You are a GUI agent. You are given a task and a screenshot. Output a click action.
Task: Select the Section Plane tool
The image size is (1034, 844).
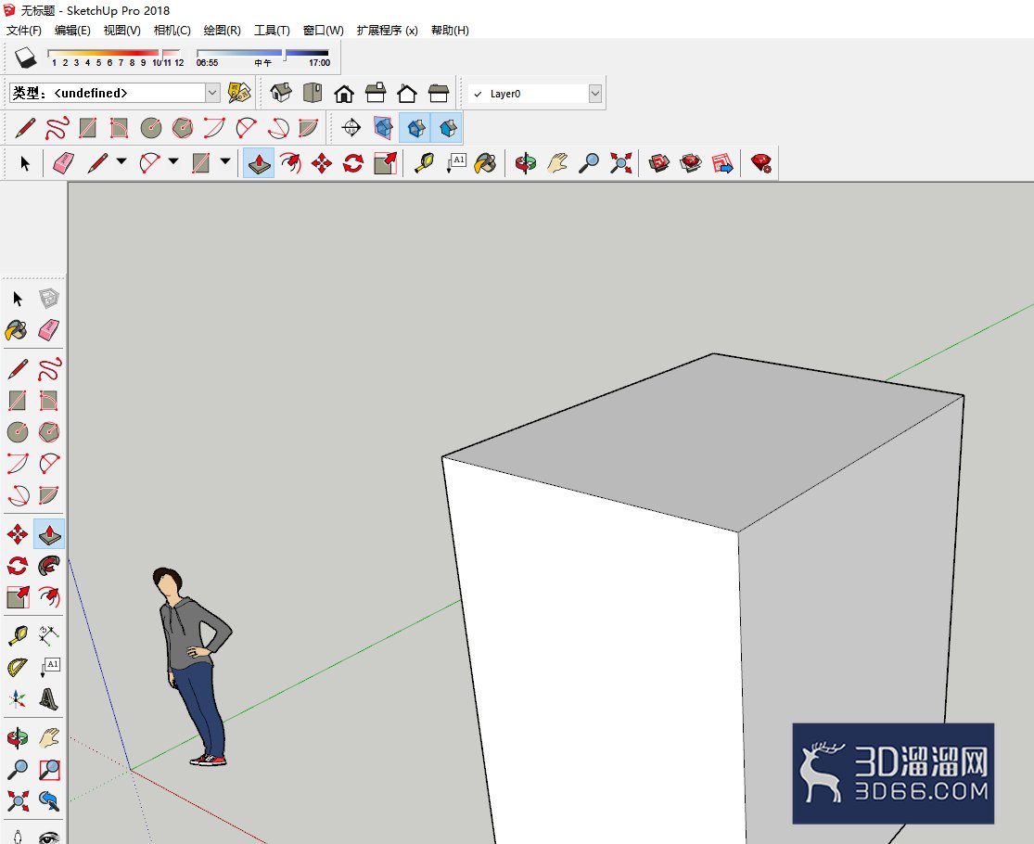point(351,127)
